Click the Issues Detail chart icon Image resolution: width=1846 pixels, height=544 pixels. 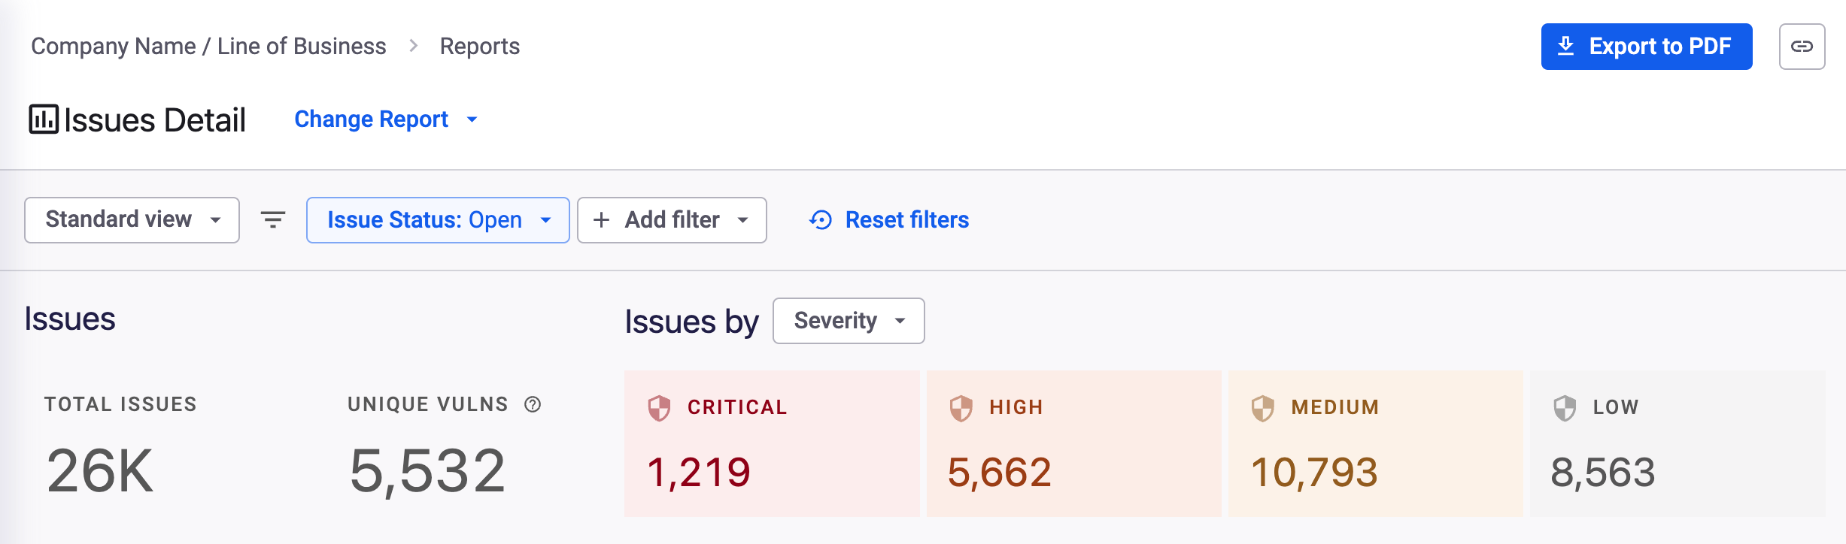tap(44, 119)
